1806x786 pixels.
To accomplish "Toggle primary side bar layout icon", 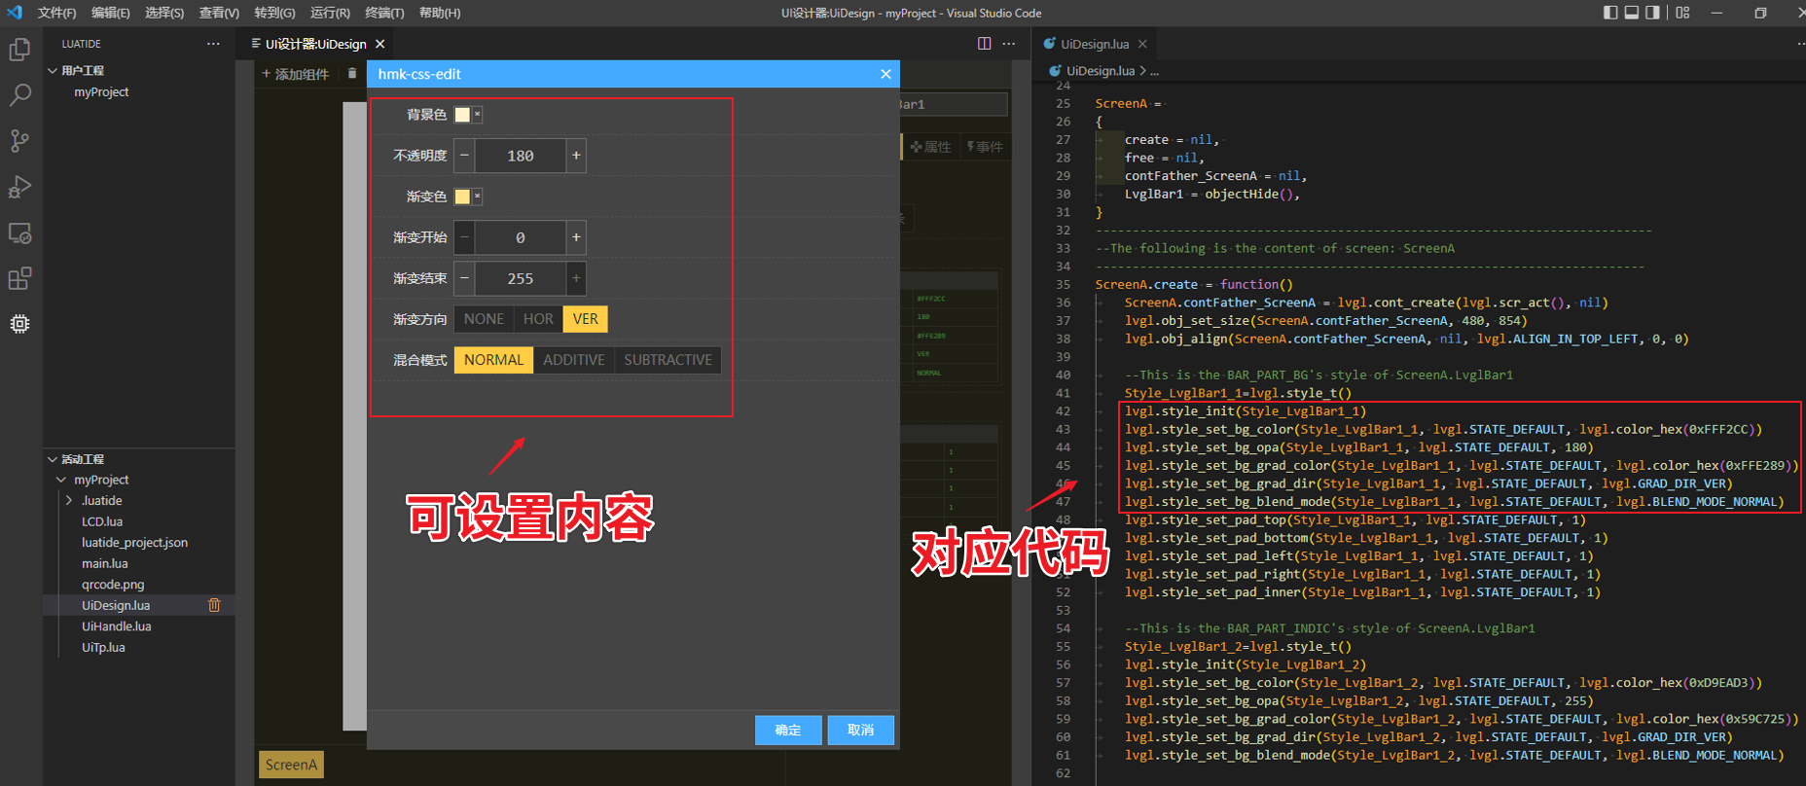I will pyautogui.click(x=1610, y=13).
